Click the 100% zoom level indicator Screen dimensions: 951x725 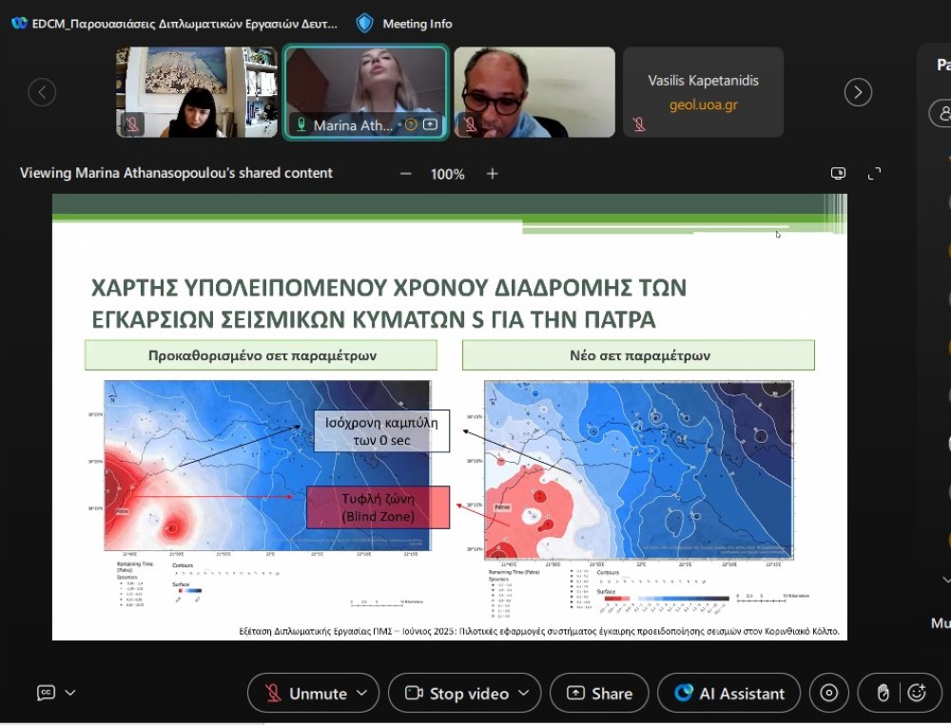click(447, 174)
